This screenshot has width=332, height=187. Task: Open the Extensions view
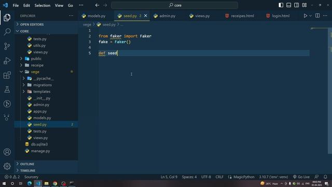tap(7, 75)
